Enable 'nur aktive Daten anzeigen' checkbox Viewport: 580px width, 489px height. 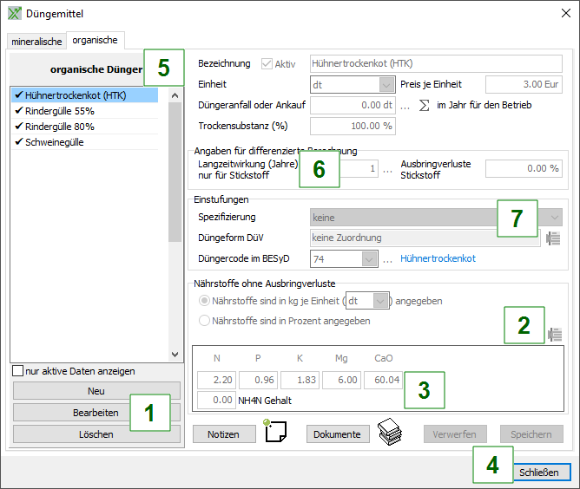point(18,371)
